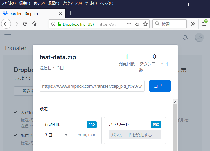Maximize the Firefox window

[x=190, y=4]
